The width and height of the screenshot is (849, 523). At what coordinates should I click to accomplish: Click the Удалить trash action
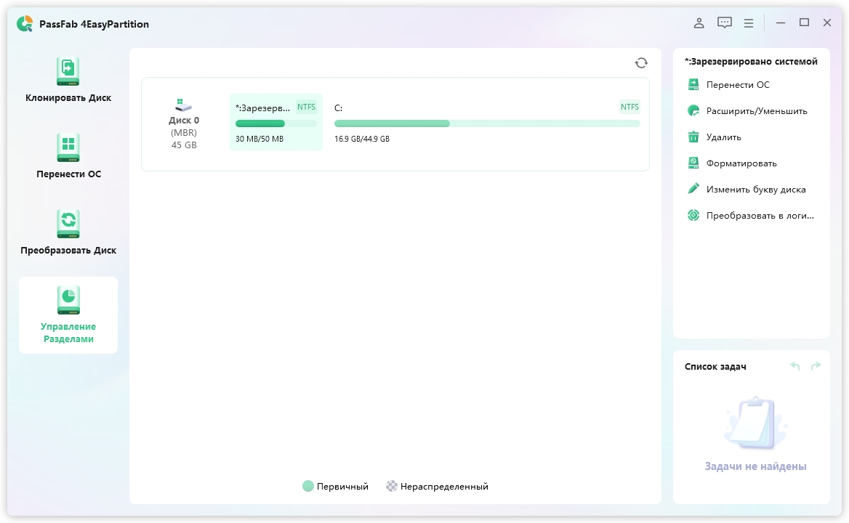point(723,137)
